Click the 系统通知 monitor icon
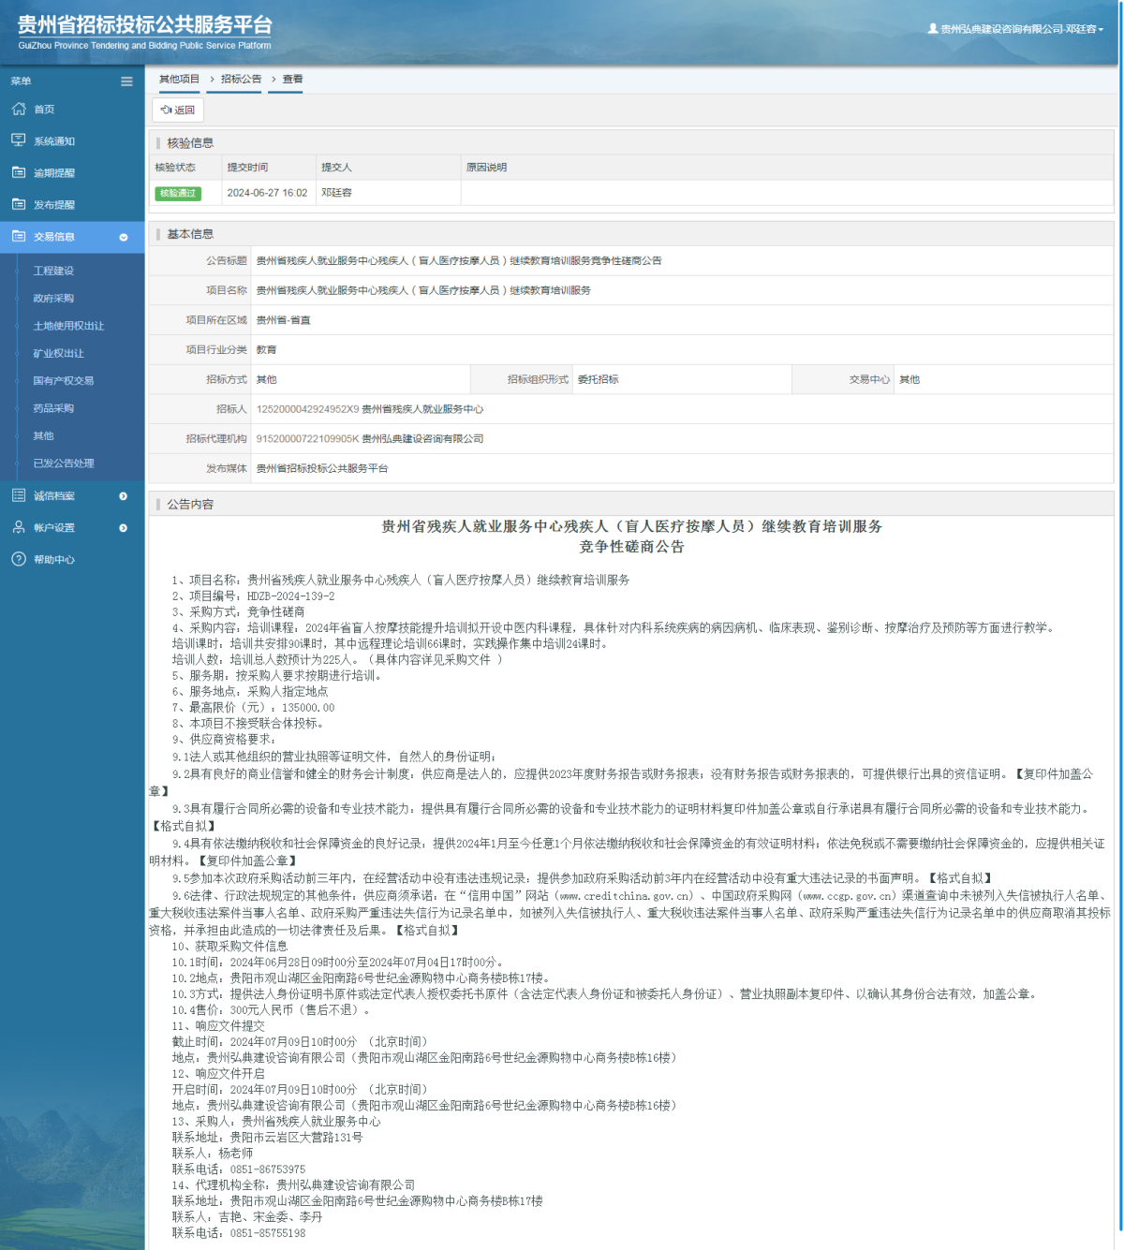The height and width of the screenshot is (1250, 1124). pyautogui.click(x=19, y=140)
